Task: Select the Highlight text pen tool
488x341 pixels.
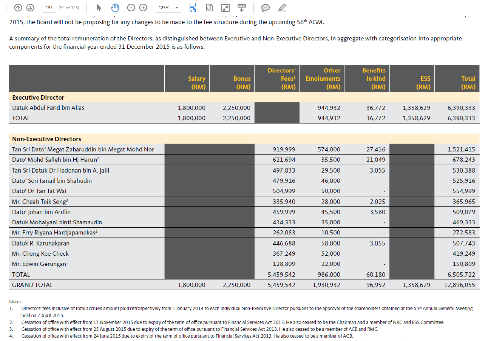Action: point(281,8)
